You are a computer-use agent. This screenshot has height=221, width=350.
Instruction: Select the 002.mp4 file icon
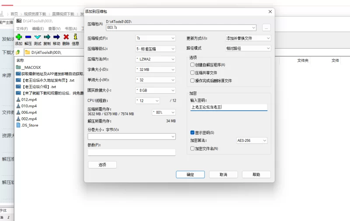[x=18, y=119]
